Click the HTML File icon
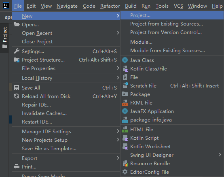Image resolution: width=224 pixels, height=177 pixels. click(x=125, y=130)
